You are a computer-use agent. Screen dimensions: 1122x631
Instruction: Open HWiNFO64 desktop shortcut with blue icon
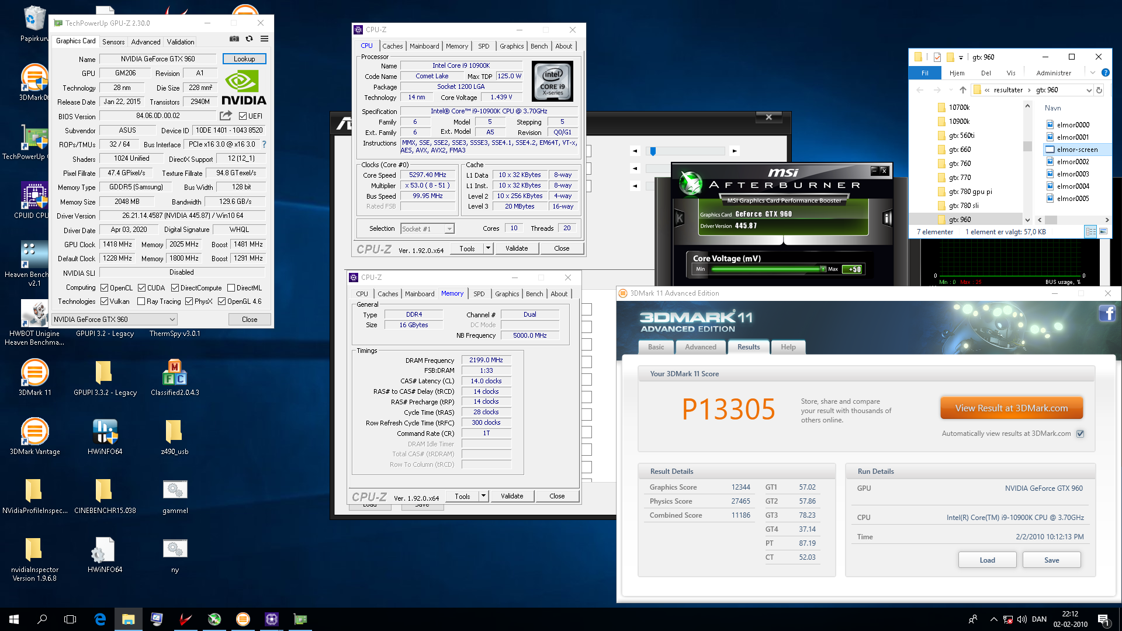coord(105,436)
